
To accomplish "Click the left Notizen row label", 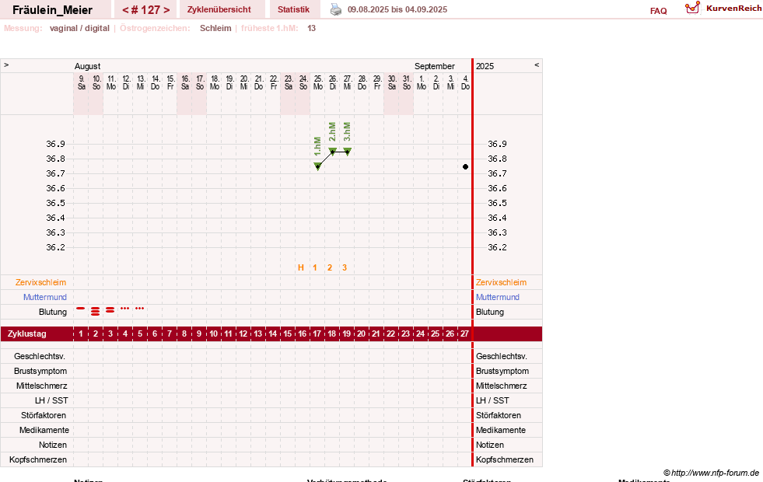I will point(53,445).
